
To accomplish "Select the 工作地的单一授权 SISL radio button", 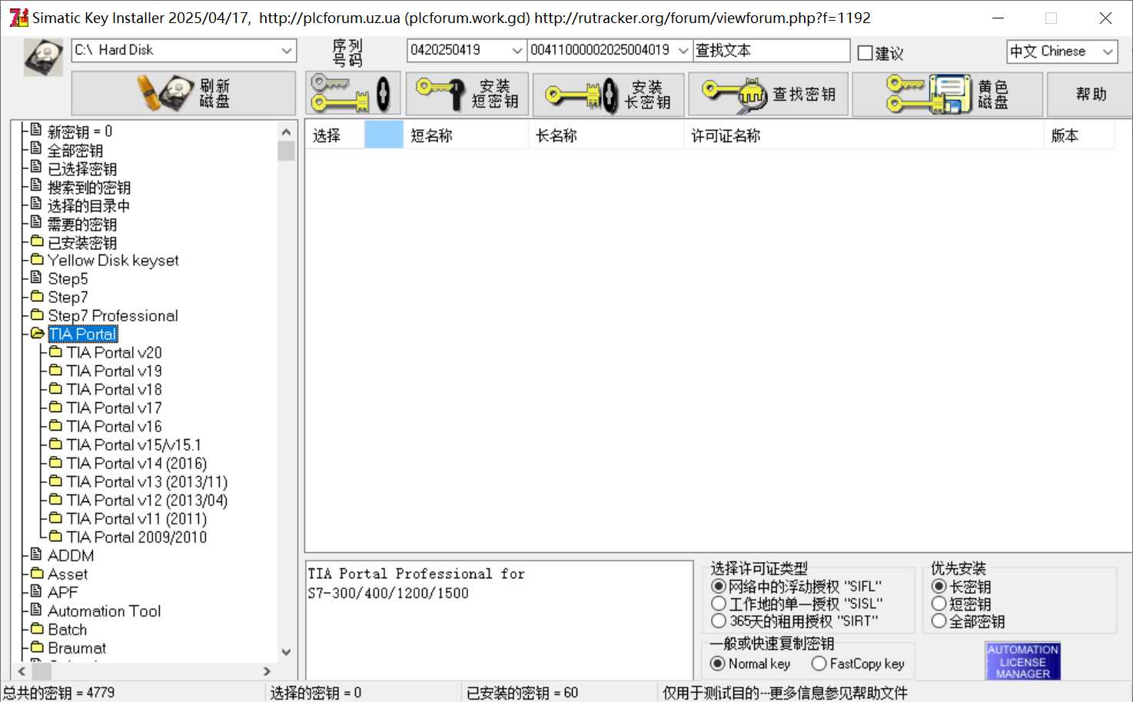I will (x=719, y=604).
